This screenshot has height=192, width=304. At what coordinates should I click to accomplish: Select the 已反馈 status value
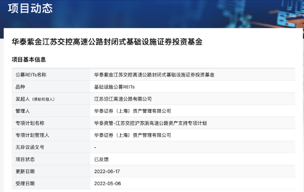(x=101, y=159)
